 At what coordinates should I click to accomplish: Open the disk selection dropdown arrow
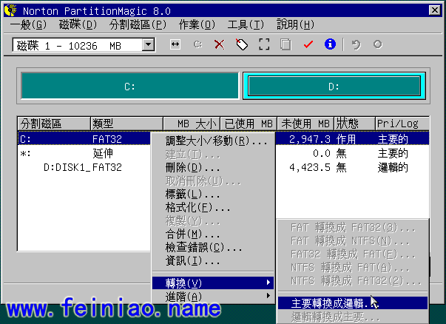[148, 45]
